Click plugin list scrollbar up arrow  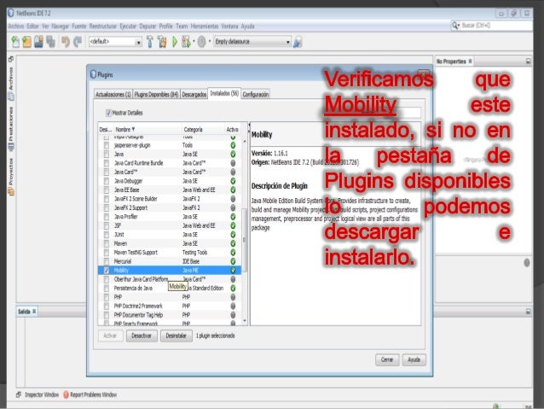(244, 141)
